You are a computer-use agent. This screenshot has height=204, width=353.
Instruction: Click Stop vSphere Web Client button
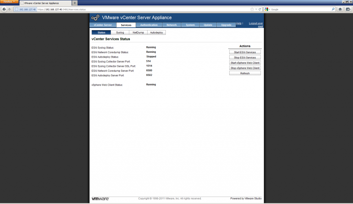(245, 68)
